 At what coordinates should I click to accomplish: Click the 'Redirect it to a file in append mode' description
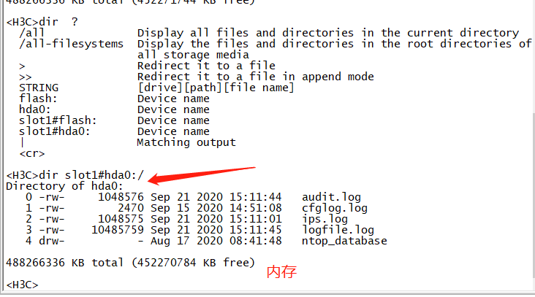click(255, 77)
